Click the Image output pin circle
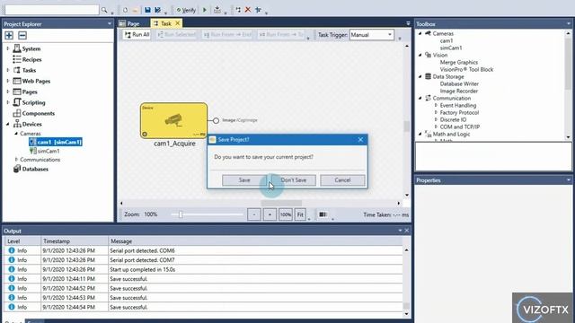 [216, 120]
